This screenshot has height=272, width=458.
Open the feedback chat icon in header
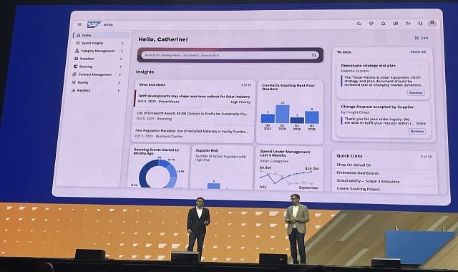click(x=396, y=24)
